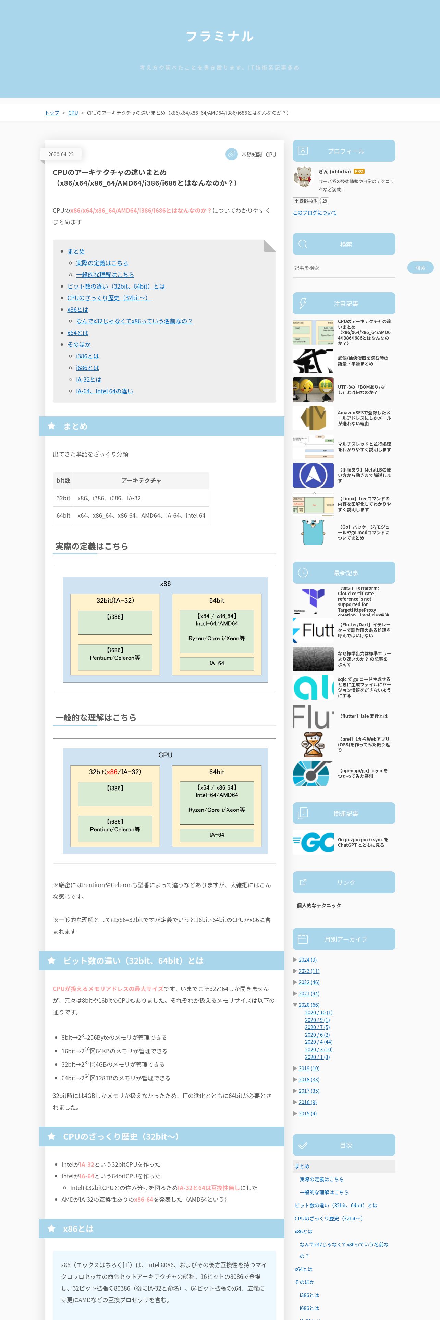The image size is (440, 1320).
Task: Click the 2020-04-22 article date label
Action: pos(61,154)
